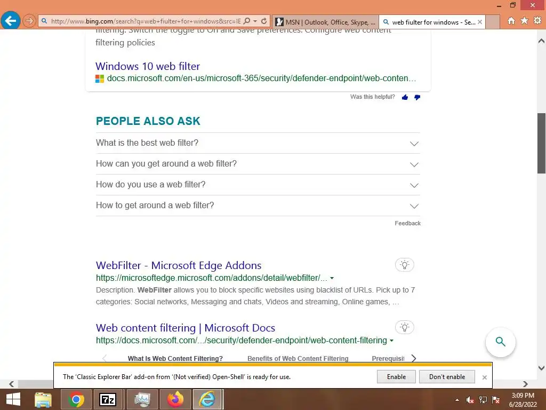This screenshot has height=410, width=546.
Task: Click Don't enable for the add-on
Action: (x=447, y=377)
